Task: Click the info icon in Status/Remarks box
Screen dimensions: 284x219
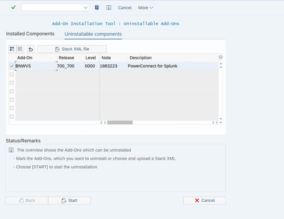Action: point(11,150)
